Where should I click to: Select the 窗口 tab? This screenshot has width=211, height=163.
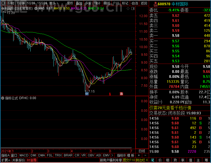(14, 155)
